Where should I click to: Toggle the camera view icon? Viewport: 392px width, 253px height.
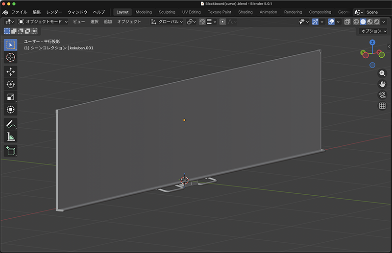point(382,95)
